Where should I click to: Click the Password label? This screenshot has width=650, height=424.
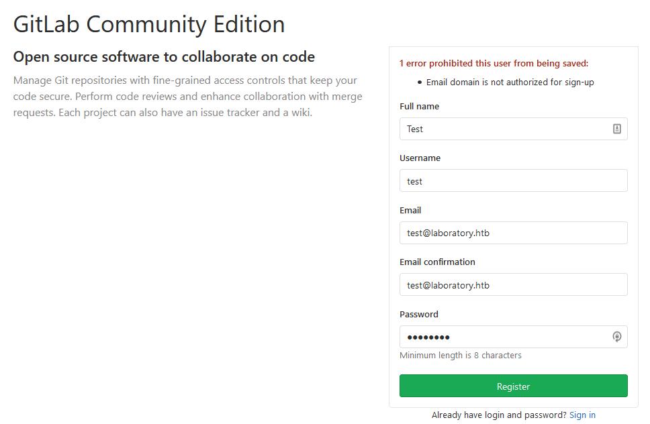[x=419, y=314]
